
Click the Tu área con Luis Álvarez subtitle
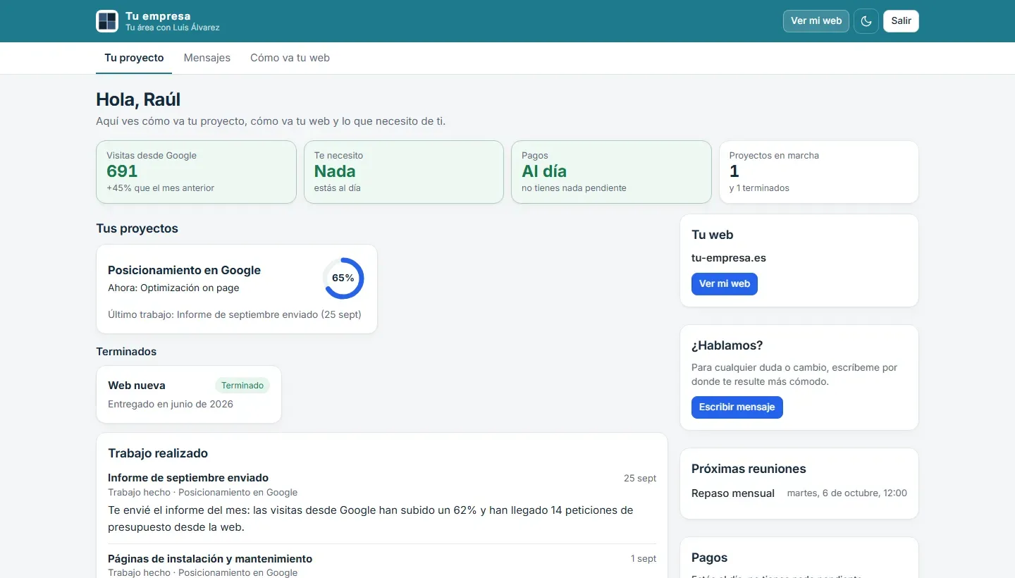[173, 28]
